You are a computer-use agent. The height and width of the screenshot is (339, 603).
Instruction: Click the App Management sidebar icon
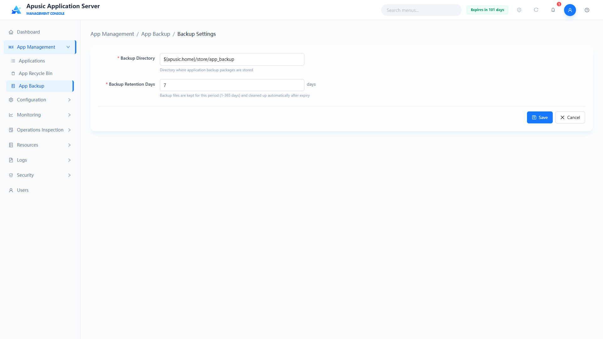(11, 47)
